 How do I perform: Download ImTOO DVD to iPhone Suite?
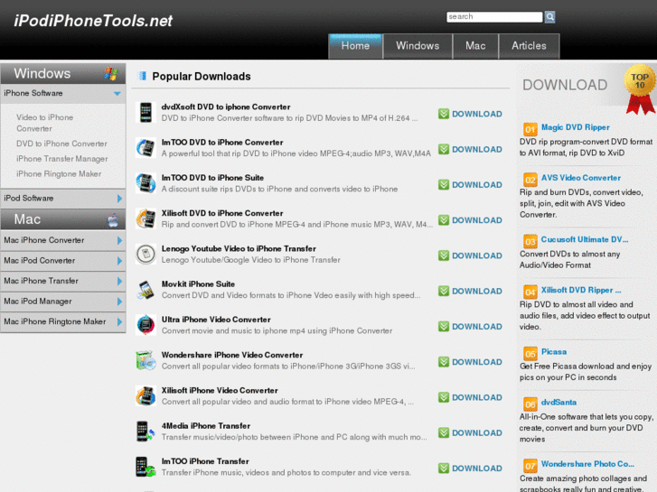click(470, 185)
